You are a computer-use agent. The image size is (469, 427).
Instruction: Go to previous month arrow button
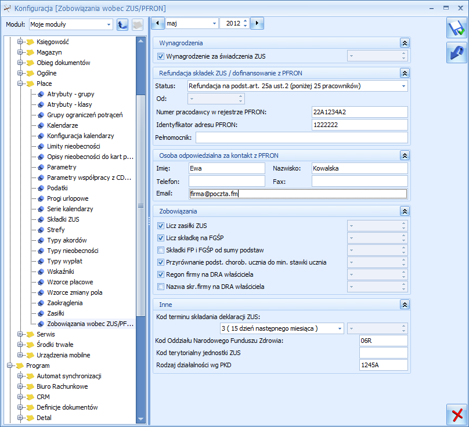click(x=158, y=23)
